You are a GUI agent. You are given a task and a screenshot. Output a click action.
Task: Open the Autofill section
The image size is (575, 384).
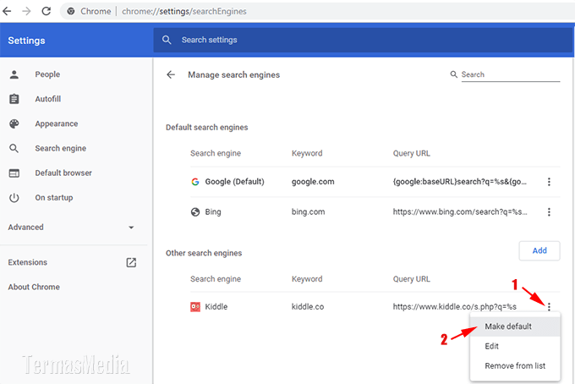(48, 99)
